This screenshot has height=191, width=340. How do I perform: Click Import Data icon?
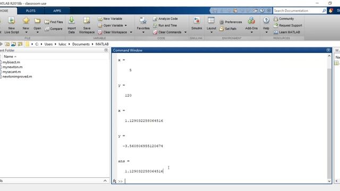[72, 21]
